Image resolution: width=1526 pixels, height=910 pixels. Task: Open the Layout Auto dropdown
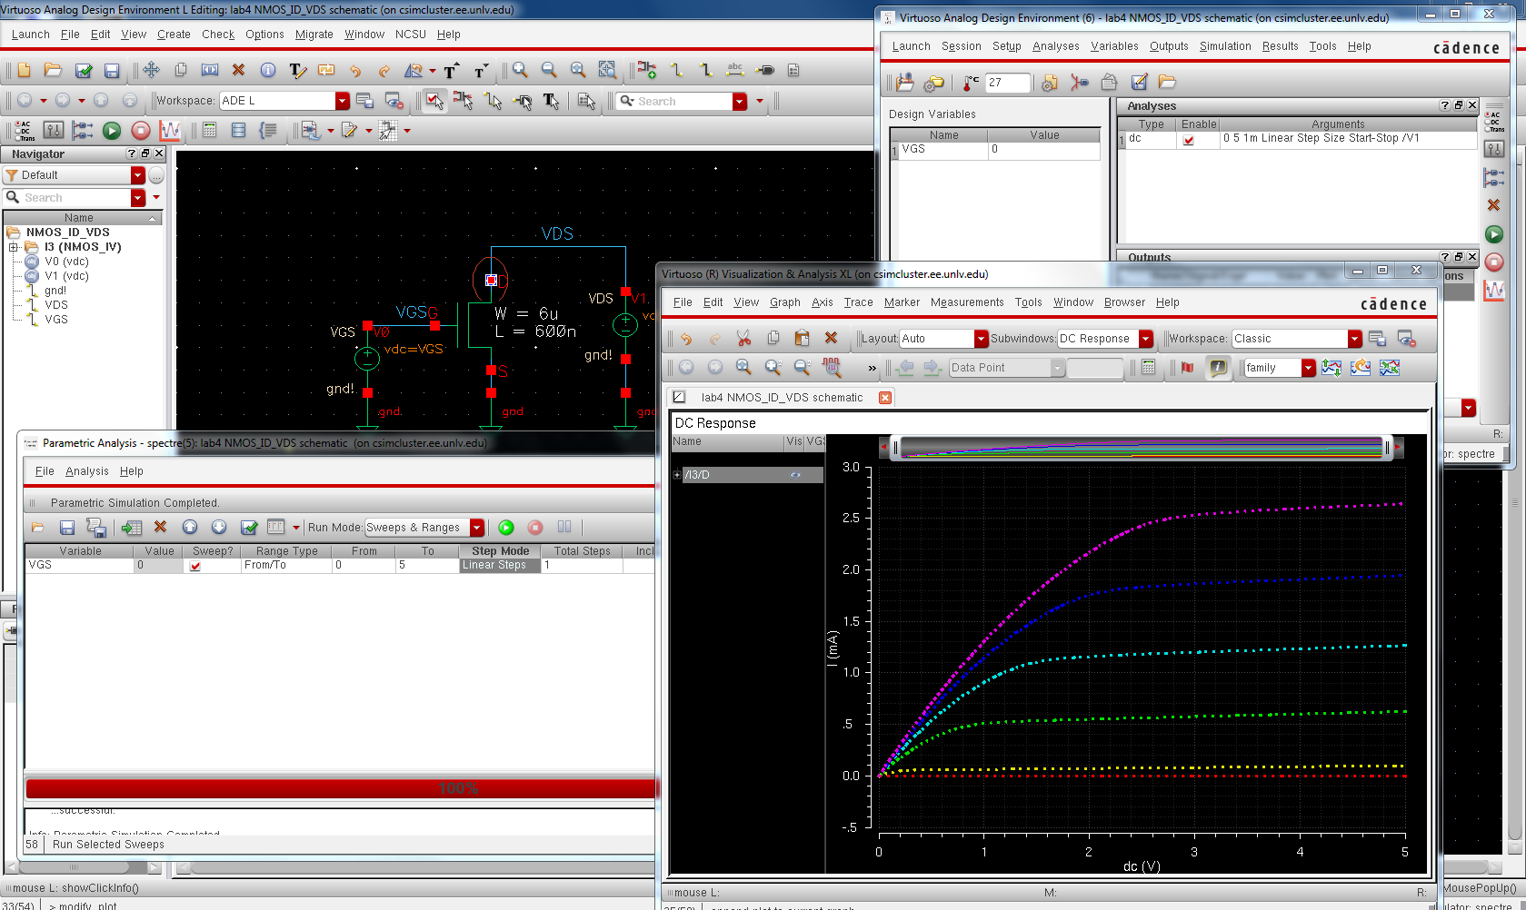click(981, 339)
